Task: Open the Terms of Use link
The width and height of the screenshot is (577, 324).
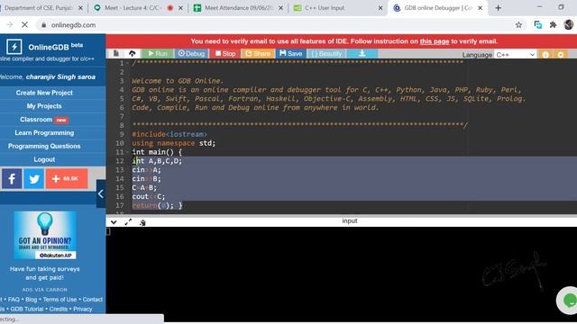Action: tap(60, 300)
